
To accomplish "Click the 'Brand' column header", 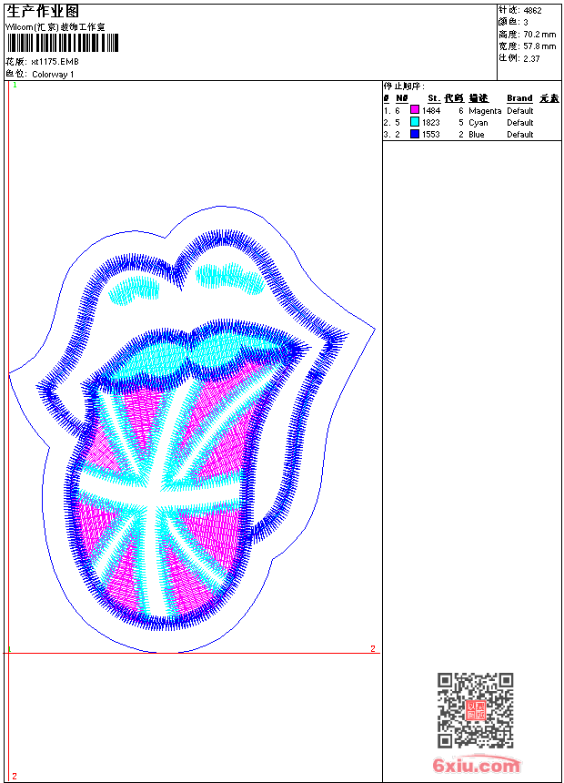I will tap(519, 98).
